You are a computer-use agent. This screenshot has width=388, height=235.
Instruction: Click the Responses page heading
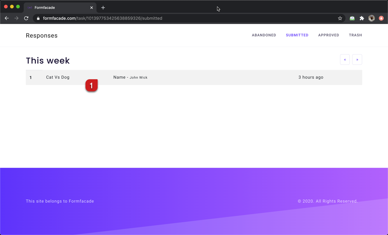pos(42,35)
